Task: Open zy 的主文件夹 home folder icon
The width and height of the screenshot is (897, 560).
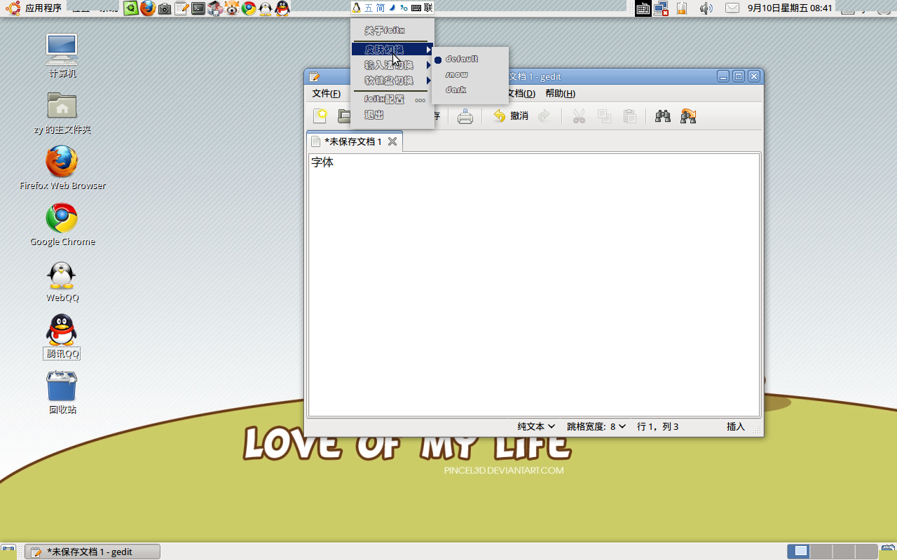Action: (x=62, y=113)
